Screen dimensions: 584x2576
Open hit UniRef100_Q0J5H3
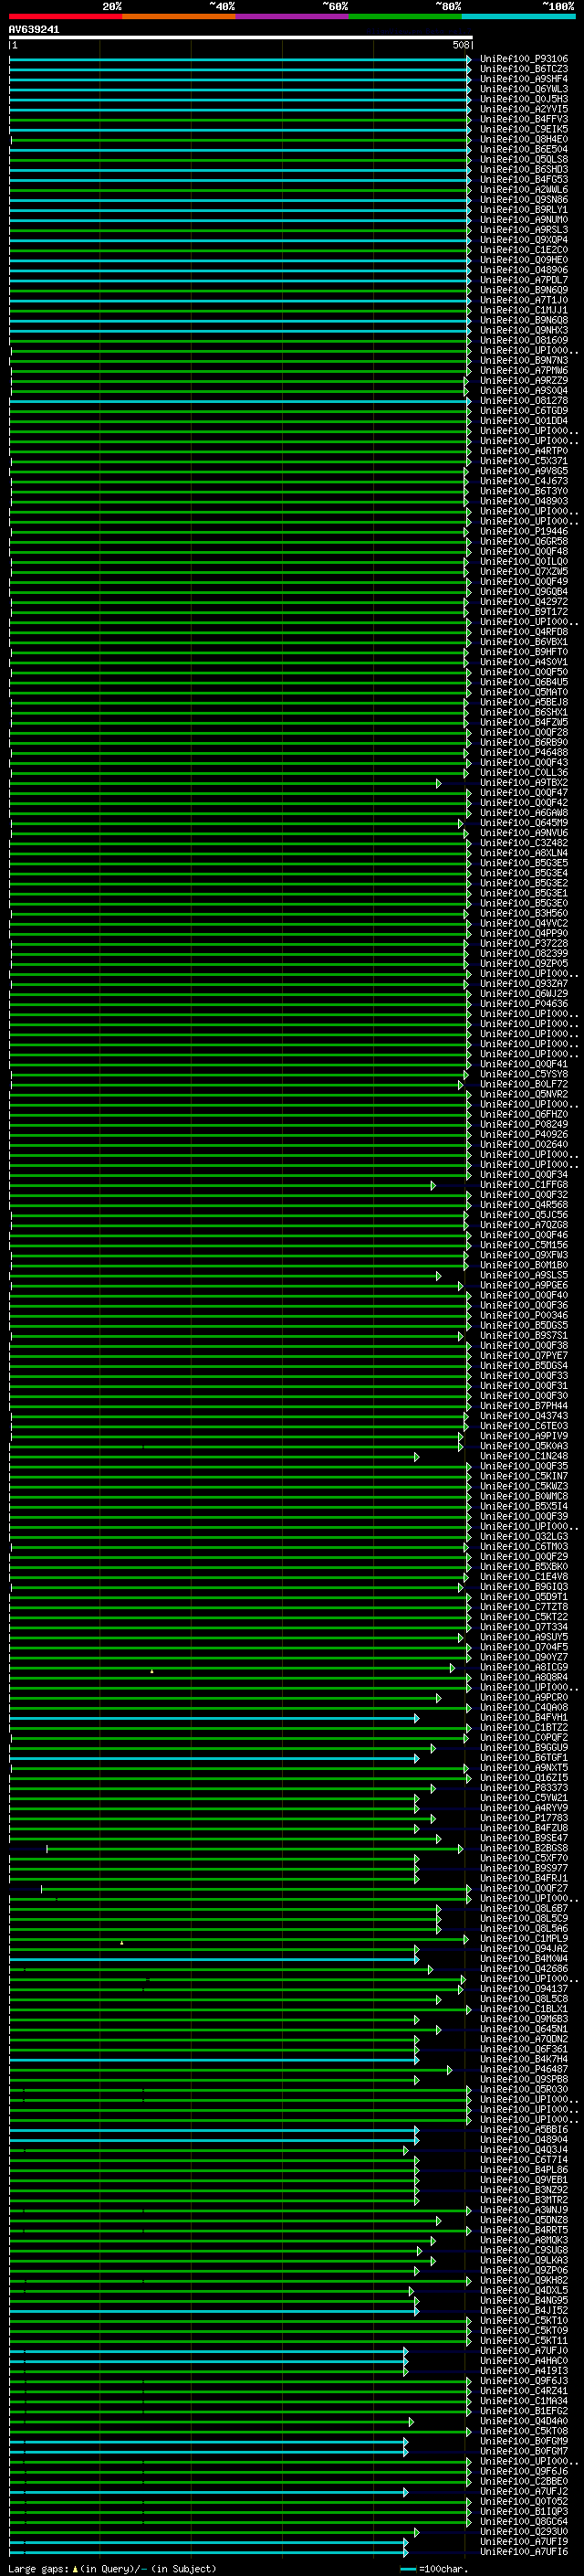(x=524, y=99)
